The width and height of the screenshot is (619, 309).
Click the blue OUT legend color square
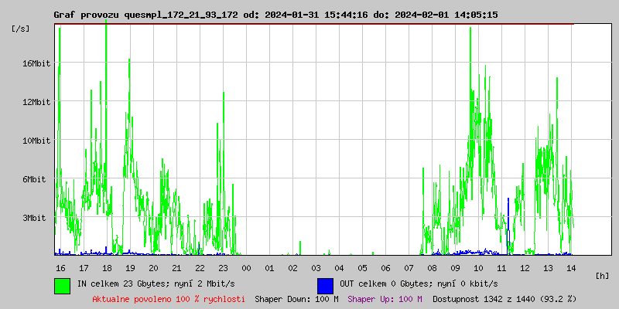(x=325, y=285)
